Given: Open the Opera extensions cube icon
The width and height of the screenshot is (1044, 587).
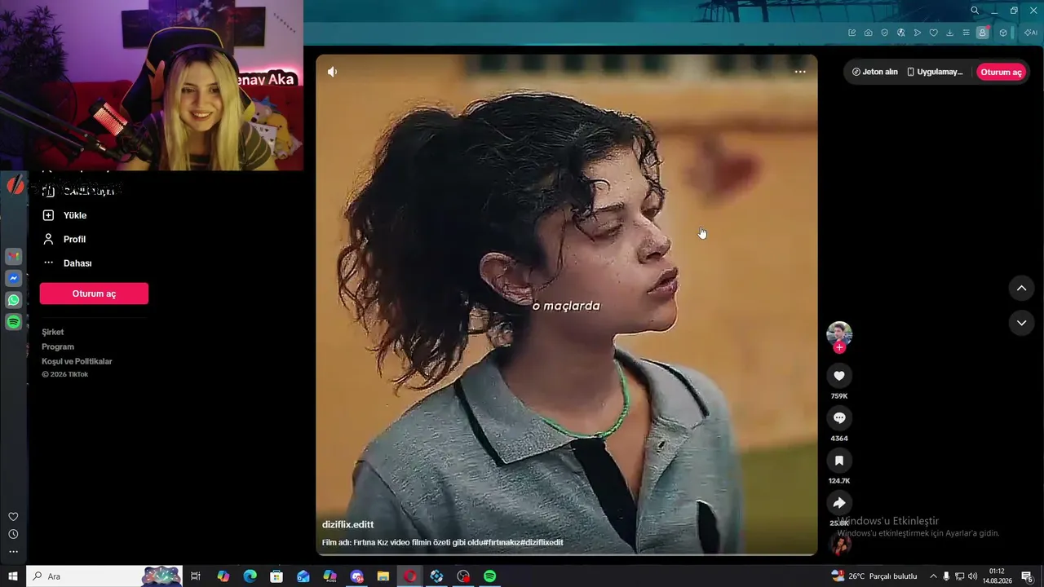Looking at the screenshot, I should click(x=1003, y=33).
